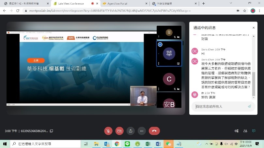Viewport: 264px width, 148px height.
Task: Show hidden system tray icons
Action: point(207,144)
